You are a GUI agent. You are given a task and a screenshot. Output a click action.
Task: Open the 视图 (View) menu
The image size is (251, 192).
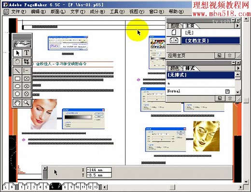click(137, 12)
